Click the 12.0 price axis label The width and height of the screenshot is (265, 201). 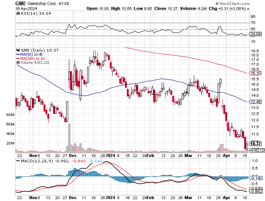(255, 120)
